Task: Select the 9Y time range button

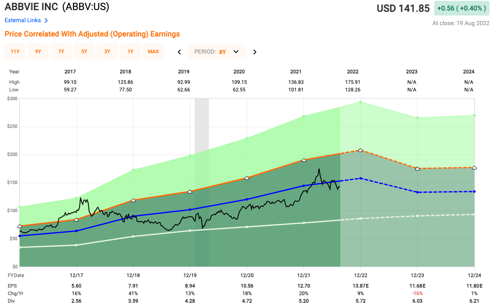Action: (x=38, y=52)
